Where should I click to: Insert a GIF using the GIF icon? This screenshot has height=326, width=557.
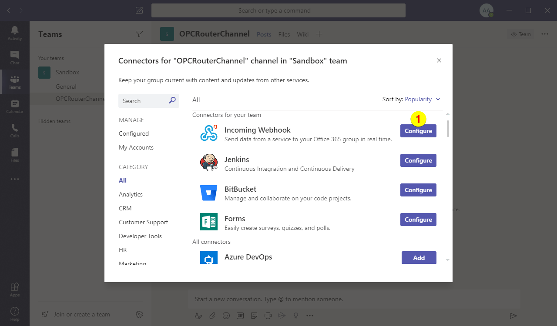click(240, 315)
